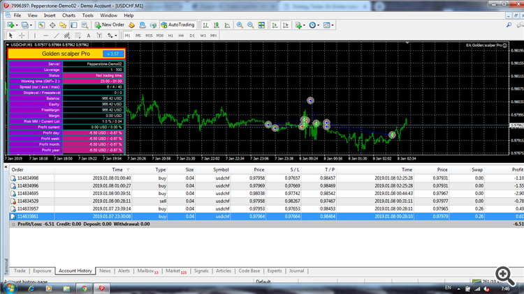Switch chart to M15 timeframe
The height and width of the screenshot is (294, 524).
[149, 35]
